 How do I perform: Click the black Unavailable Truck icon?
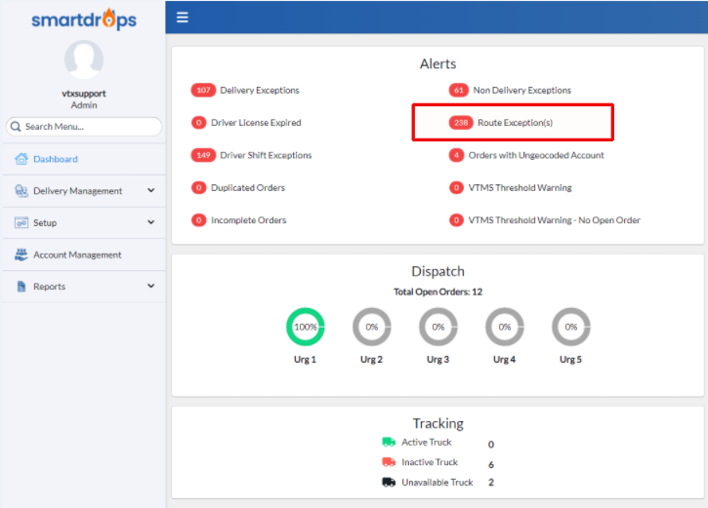389,482
